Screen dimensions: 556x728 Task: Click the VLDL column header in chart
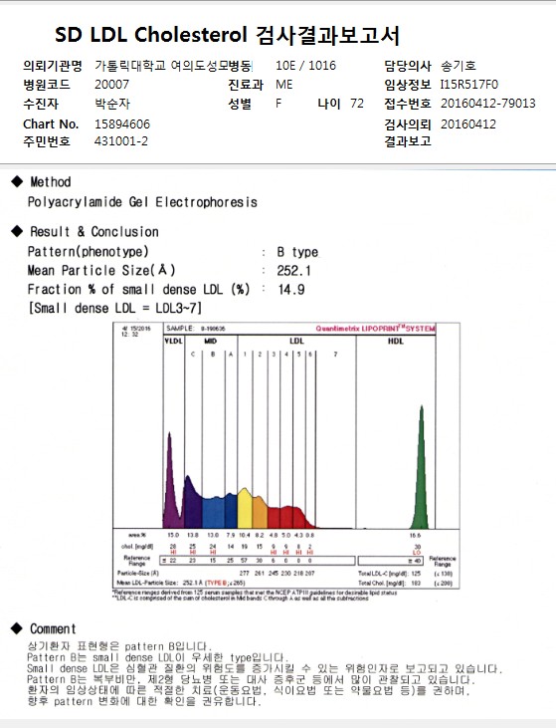pos(173,342)
